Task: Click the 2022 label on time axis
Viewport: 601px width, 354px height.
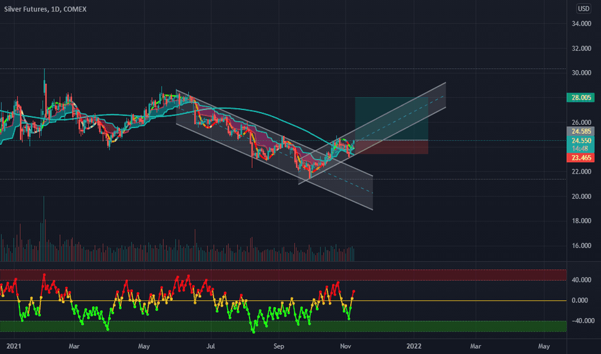Action: (x=414, y=346)
